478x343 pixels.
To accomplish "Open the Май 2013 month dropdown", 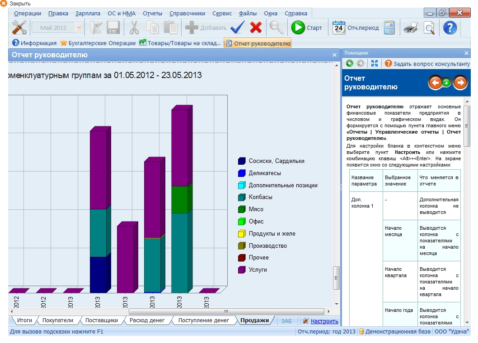I will (79, 28).
